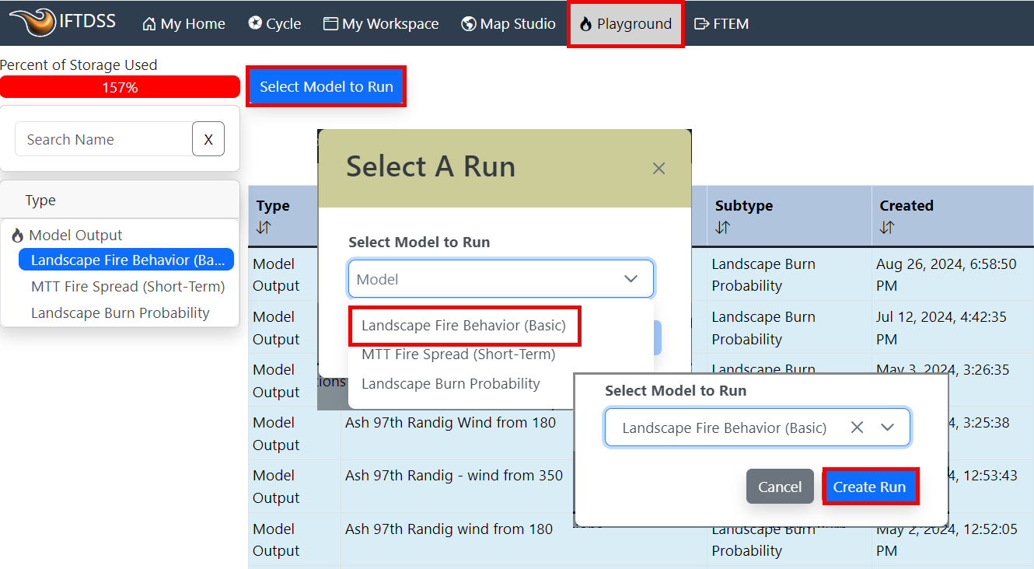Clear the Search Name field with X button
The width and height of the screenshot is (1034, 569).
coord(208,139)
